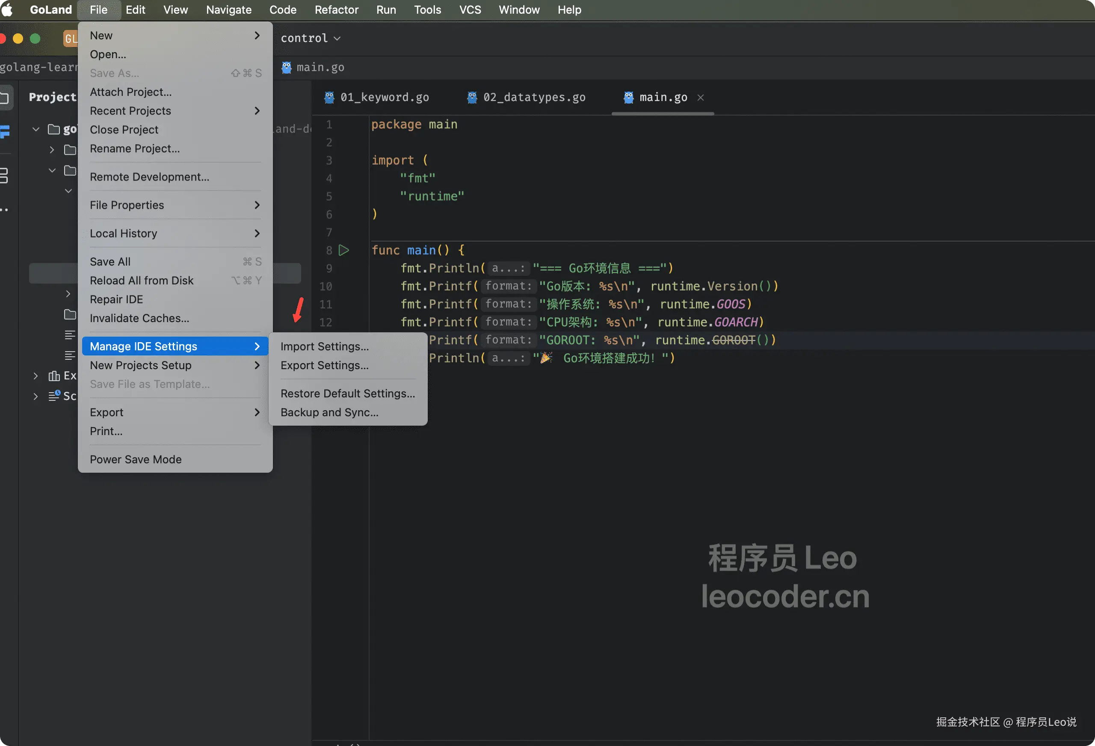Switch to the 01_keyword.go tab
1095x746 pixels.
coord(377,97)
